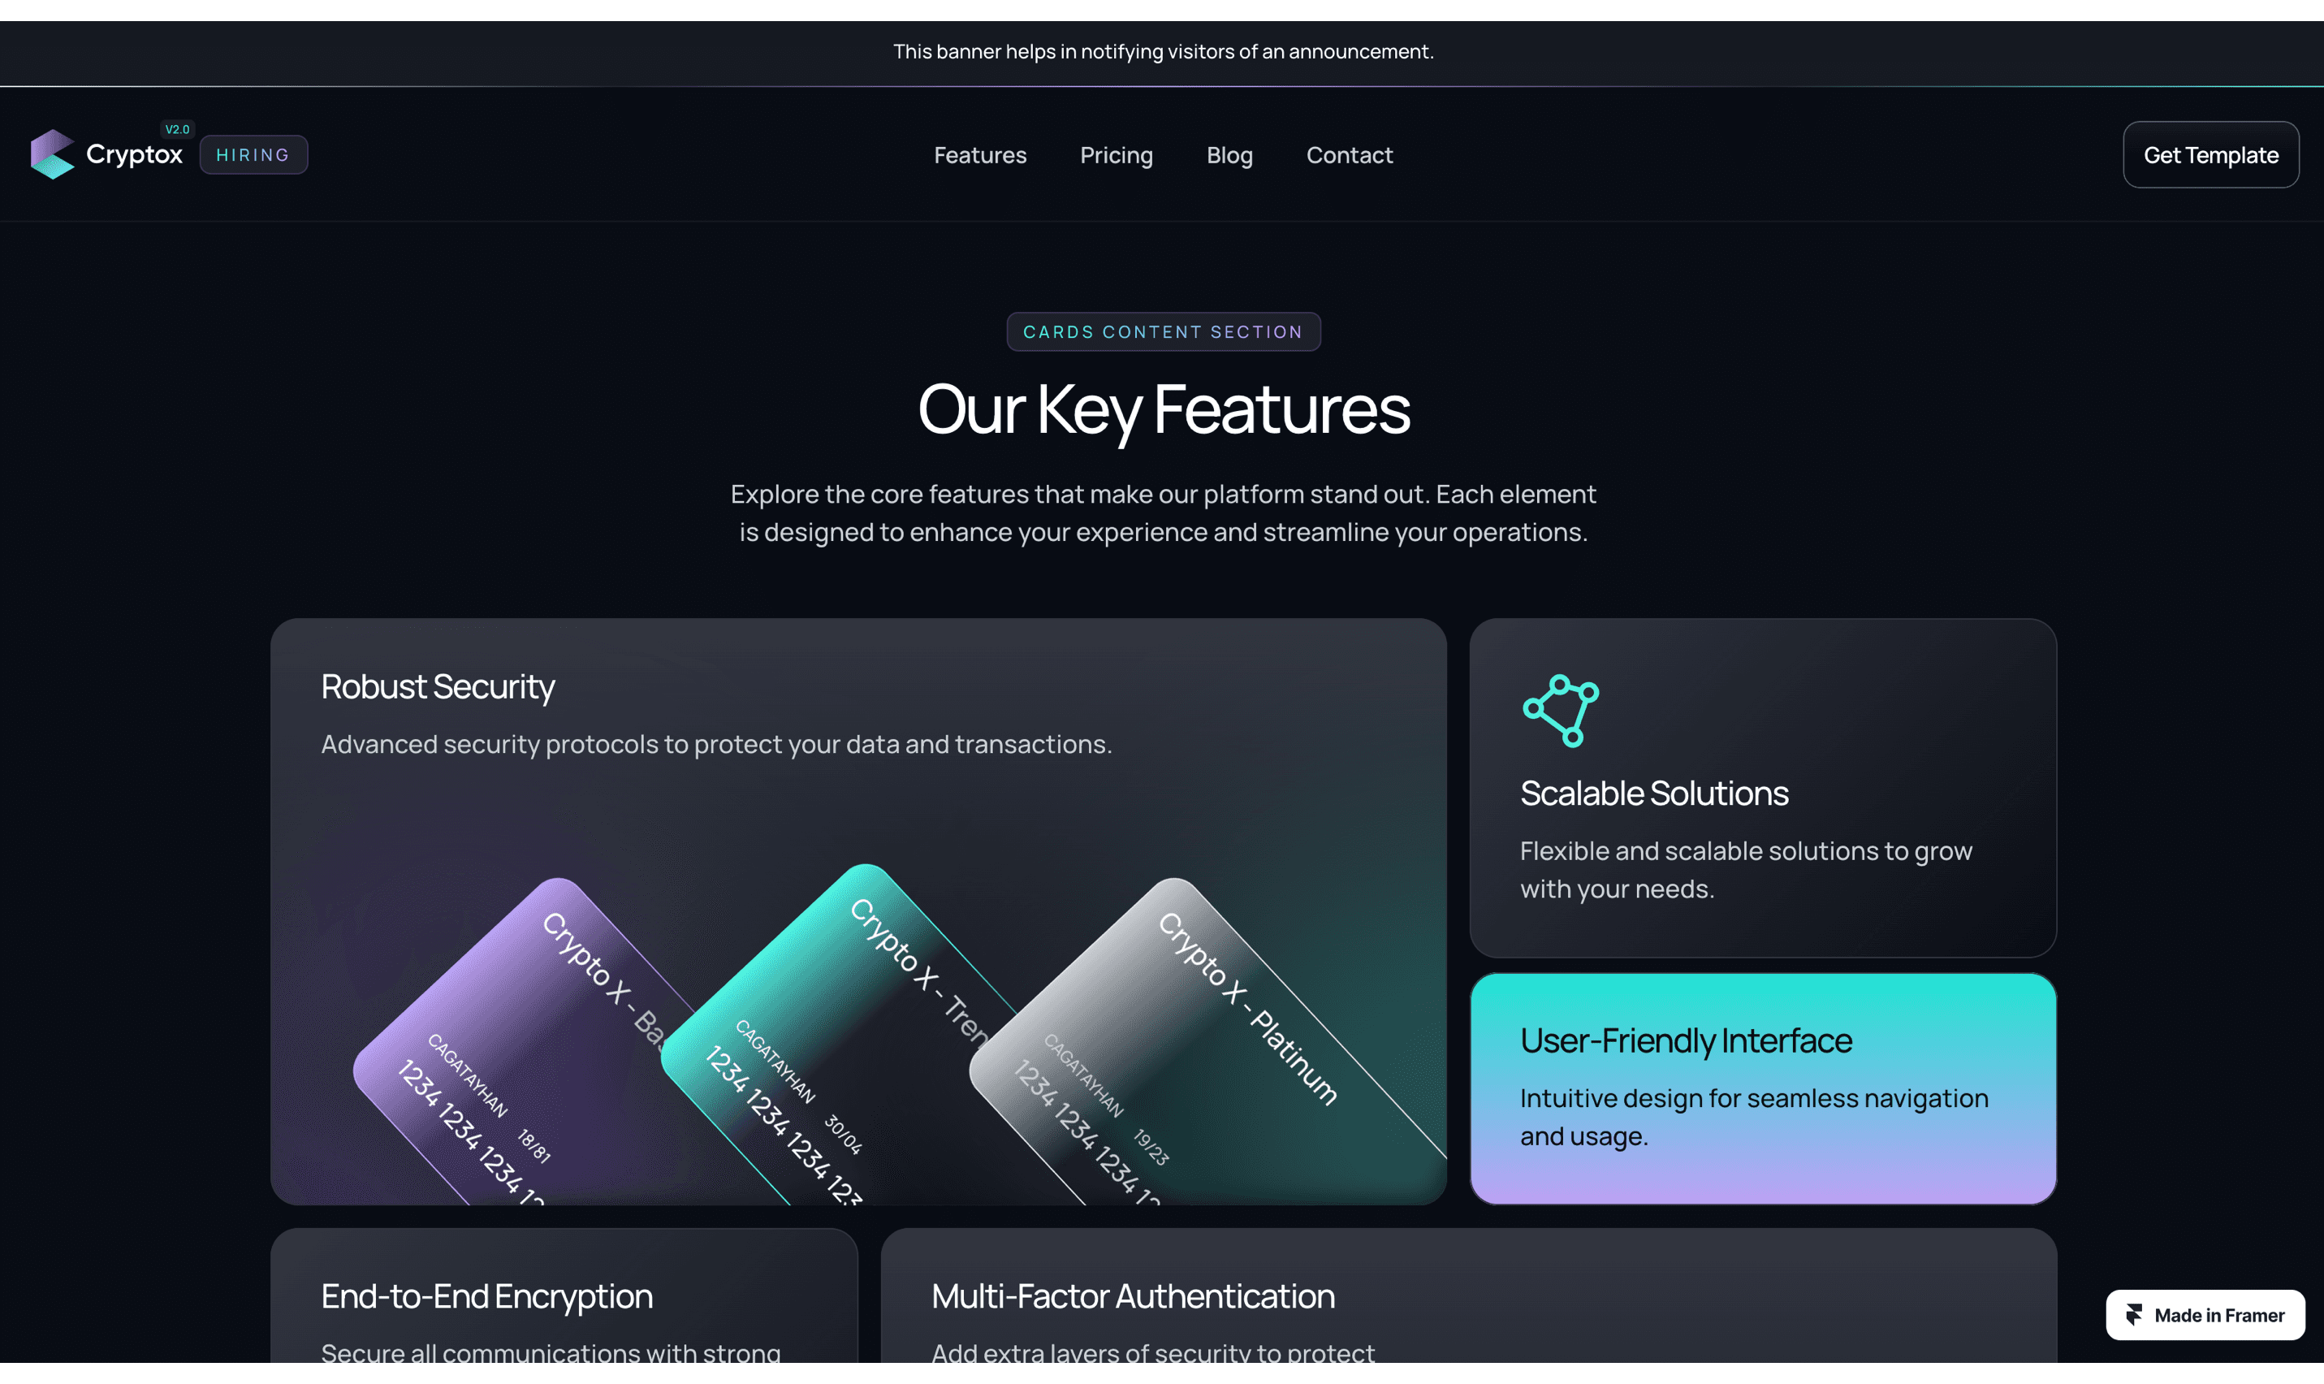The width and height of the screenshot is (2324, 1384).
Task: Click the Scalable Solutions node graph icon
Action: (x=1561, y=711)
